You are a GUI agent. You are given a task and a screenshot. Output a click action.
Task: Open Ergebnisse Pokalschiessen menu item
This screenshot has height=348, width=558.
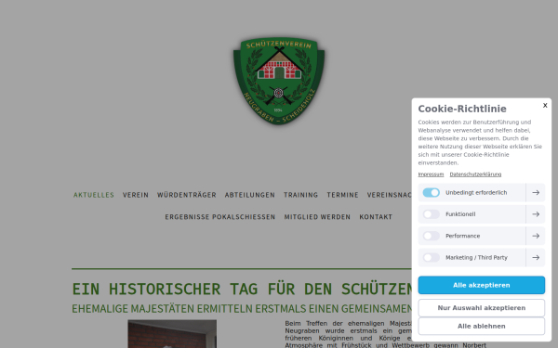click(219, 217)
